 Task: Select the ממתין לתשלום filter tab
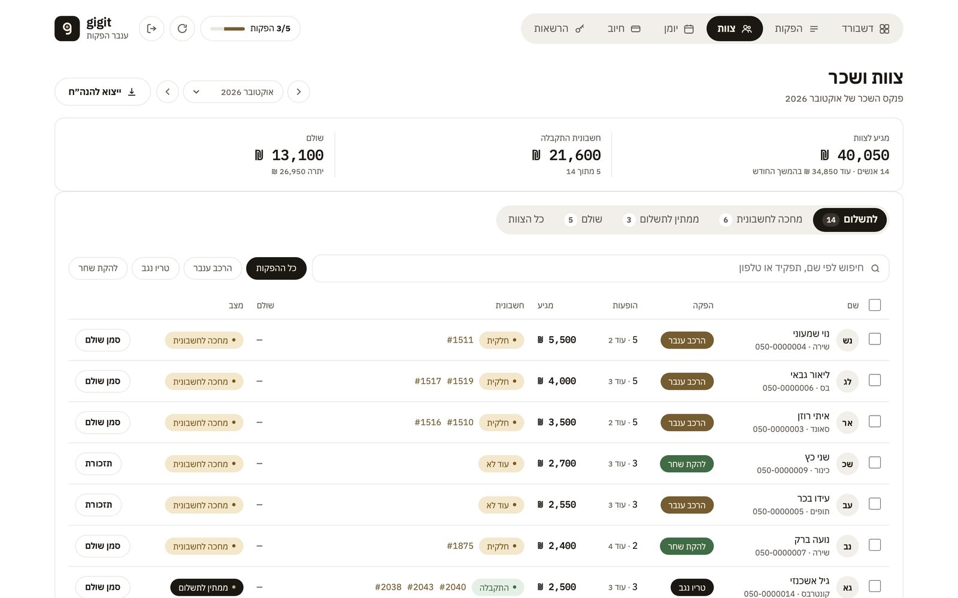point(660,219)
